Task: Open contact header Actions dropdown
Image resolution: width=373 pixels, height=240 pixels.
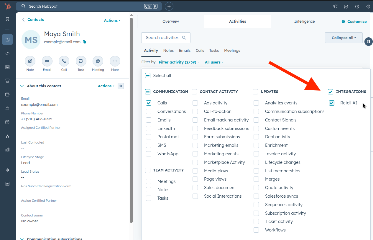Action: pyautogui.click(x=112, y=20)
